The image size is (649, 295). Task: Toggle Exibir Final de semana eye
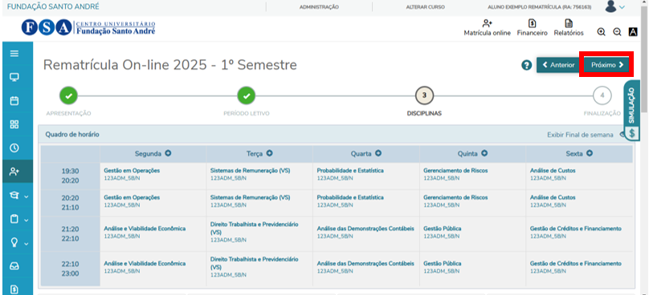pyautogui.click(x=621, y=135)
